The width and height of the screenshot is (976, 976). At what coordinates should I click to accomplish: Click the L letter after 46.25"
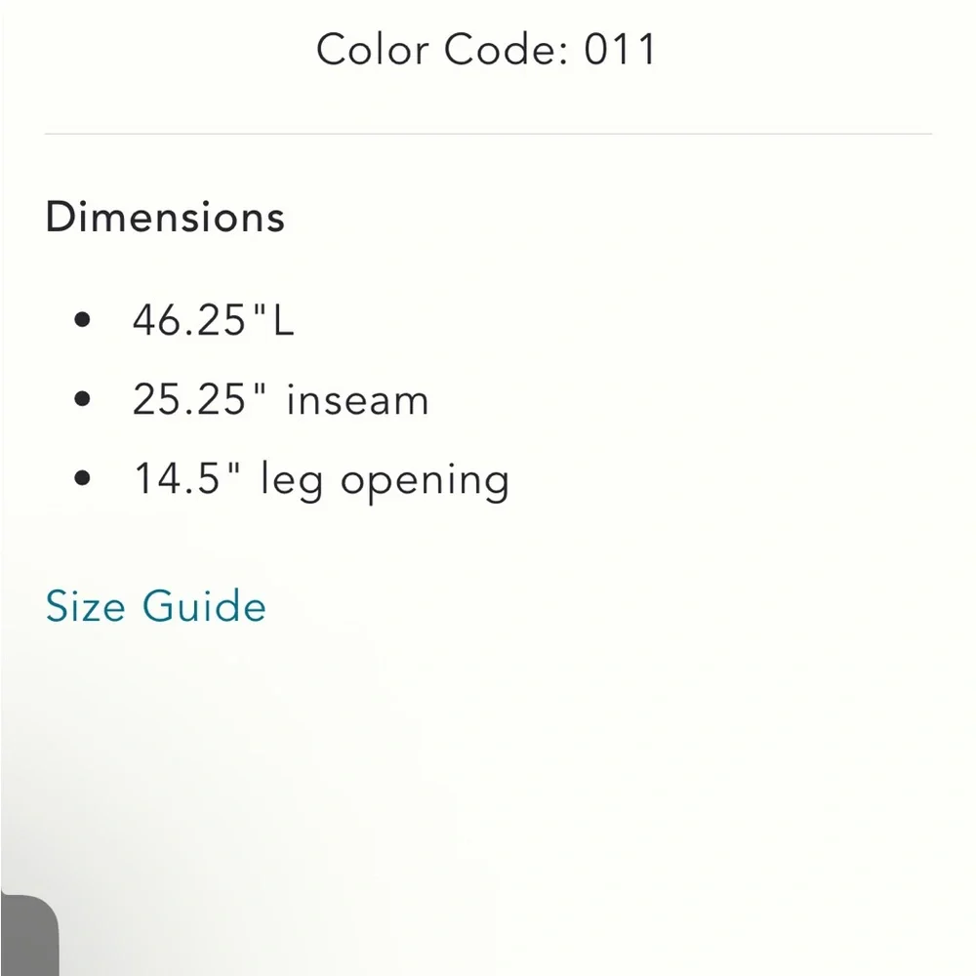[x=282, y=320]
